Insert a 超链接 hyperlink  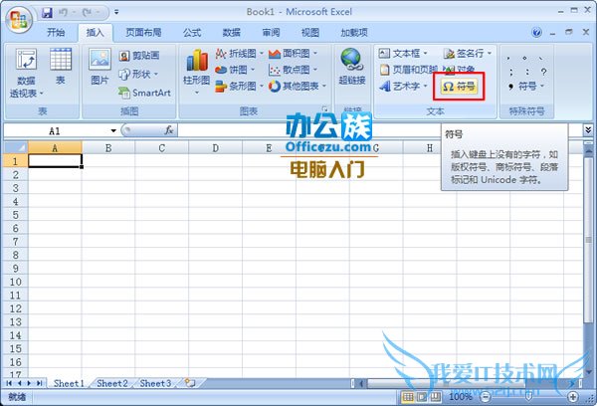click(352, 67)
